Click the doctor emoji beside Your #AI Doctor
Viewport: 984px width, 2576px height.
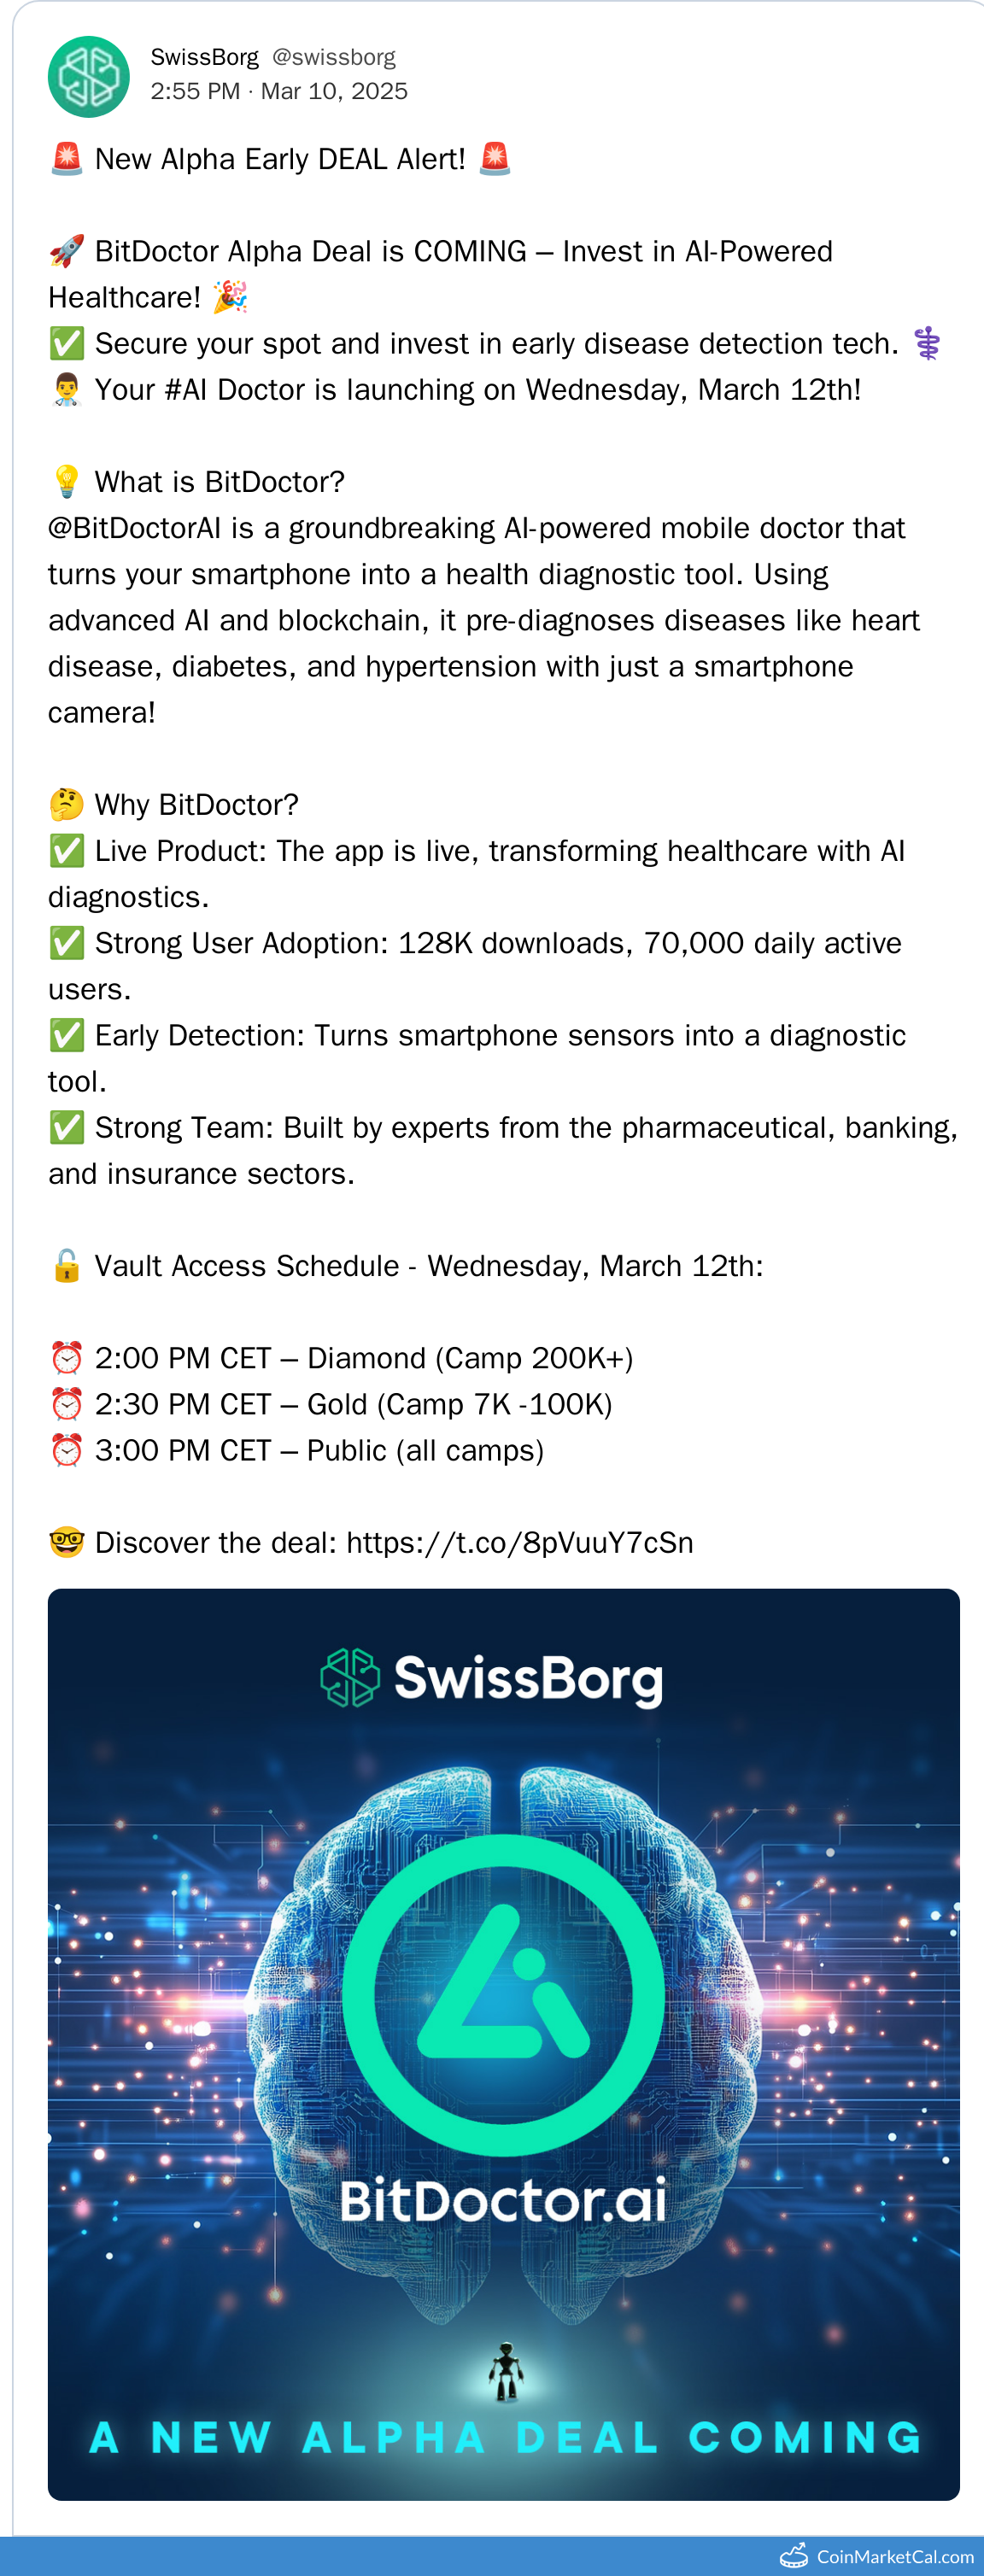(67, 390)
